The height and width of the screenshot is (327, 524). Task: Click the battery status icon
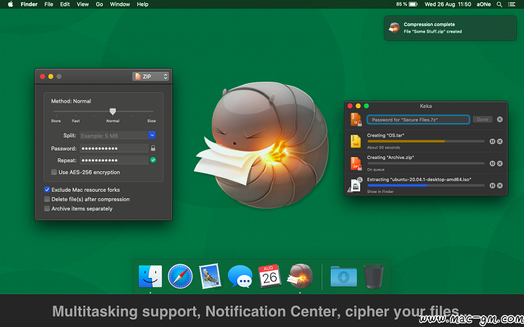click(x=413, y=5)
